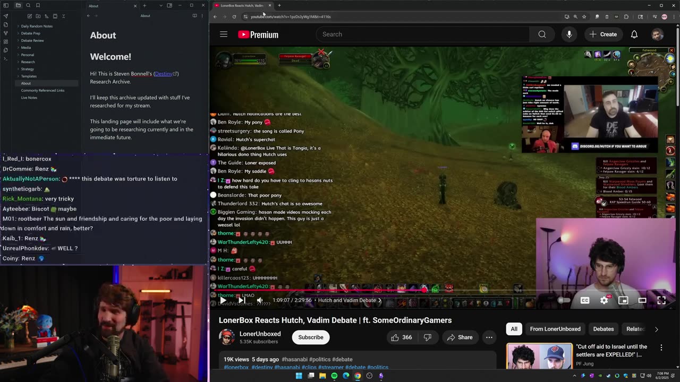Expand the Daily Random Notes folder
Screen dimensions: 680x382
[37, 26]
